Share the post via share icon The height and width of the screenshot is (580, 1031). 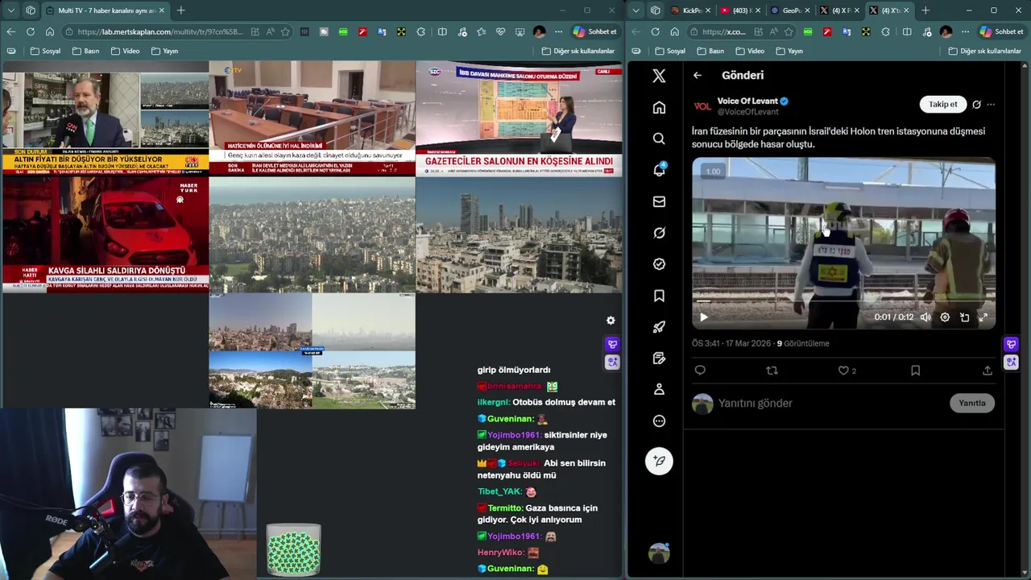[988, 371]
